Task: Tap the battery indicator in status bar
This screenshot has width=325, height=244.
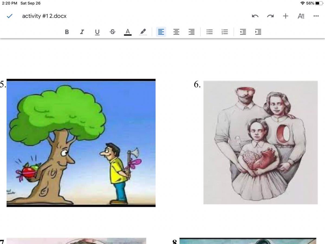Action: (x=319, y=3)
